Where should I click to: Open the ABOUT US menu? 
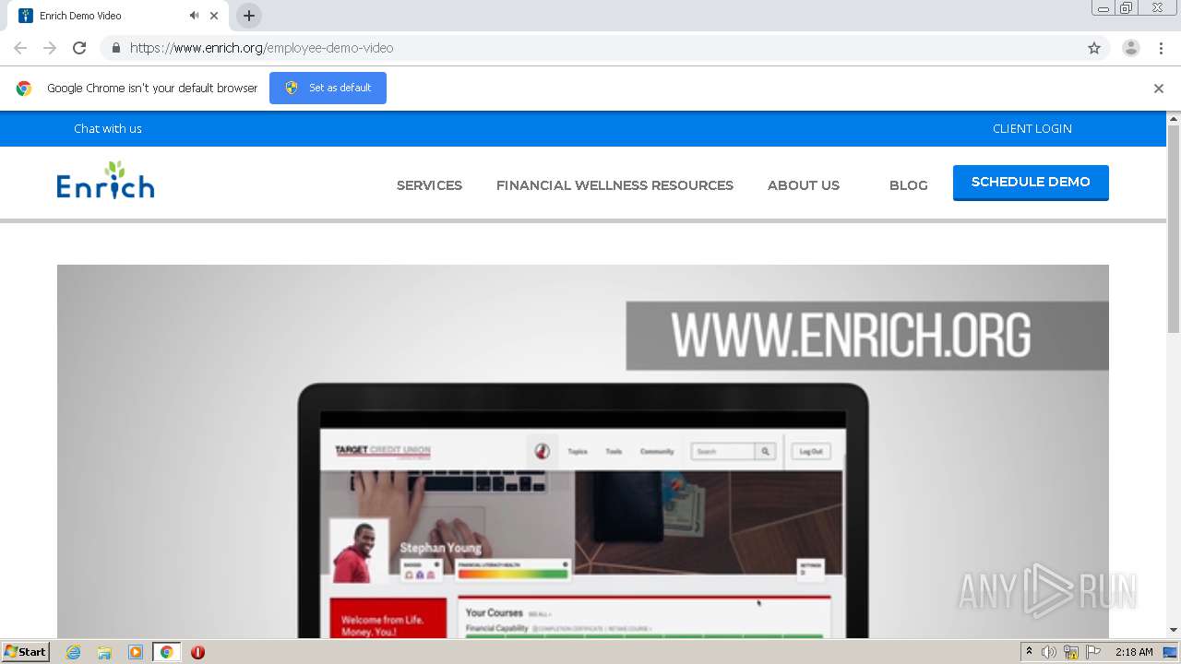804,185
